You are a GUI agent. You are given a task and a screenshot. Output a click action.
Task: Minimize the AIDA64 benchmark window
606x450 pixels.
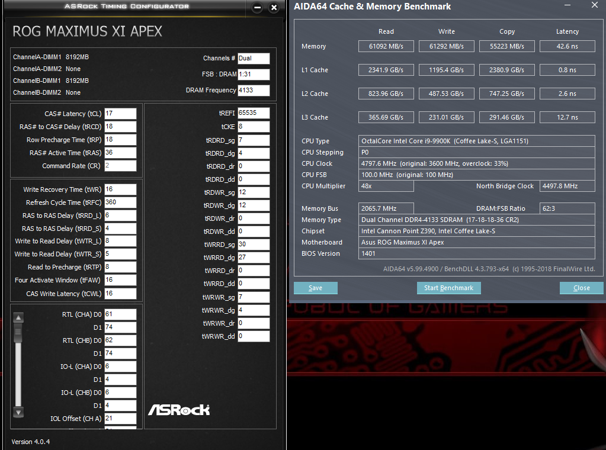(x=567, y=5)
